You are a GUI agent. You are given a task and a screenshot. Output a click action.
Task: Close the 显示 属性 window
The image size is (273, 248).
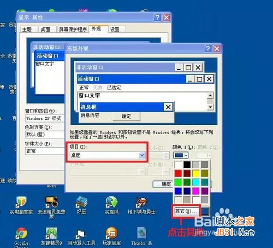click(x=167, y=17)
